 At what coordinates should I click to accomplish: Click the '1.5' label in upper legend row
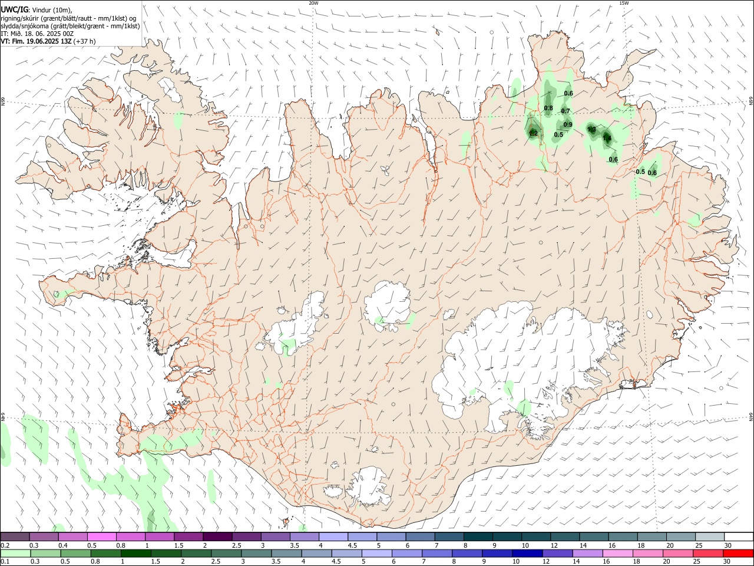click(x=178, y=545)
